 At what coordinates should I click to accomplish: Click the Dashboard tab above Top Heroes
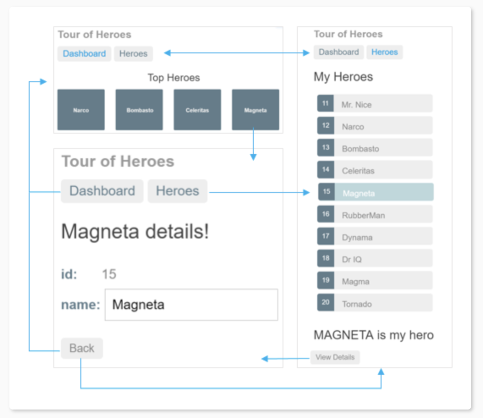click(84, 54)
